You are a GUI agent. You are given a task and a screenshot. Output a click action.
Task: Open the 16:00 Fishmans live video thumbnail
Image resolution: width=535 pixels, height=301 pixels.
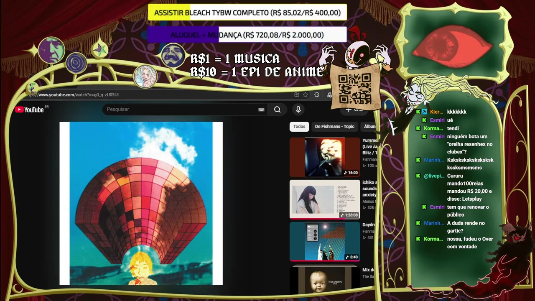click(x=325, y=157)
